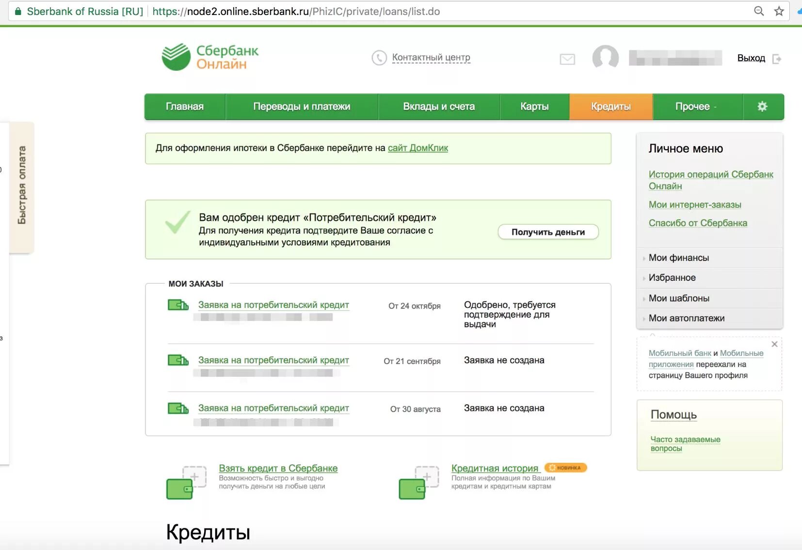
Task: Switch to the Вклады и счета tab
Action: [439, 107]
